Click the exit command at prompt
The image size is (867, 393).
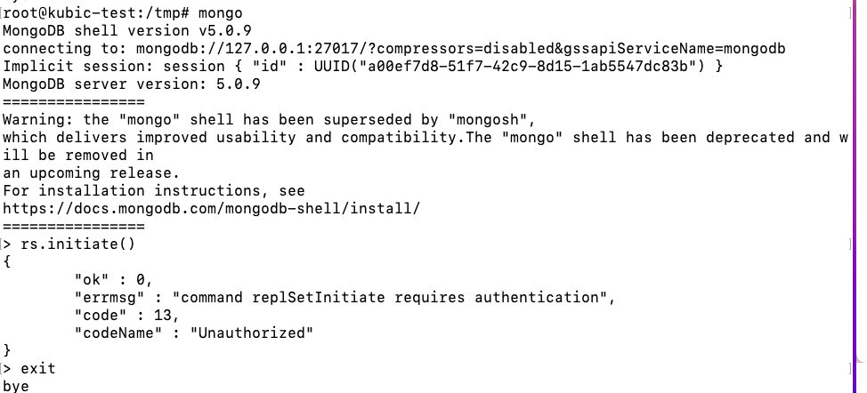click(x=38, y=368)
